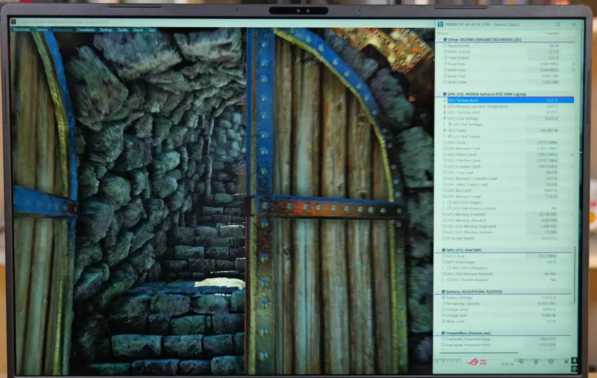Click the clock icon beside GPU Clock
The image size is (597, 378).
pyautogui.click(x=444, y=143)
